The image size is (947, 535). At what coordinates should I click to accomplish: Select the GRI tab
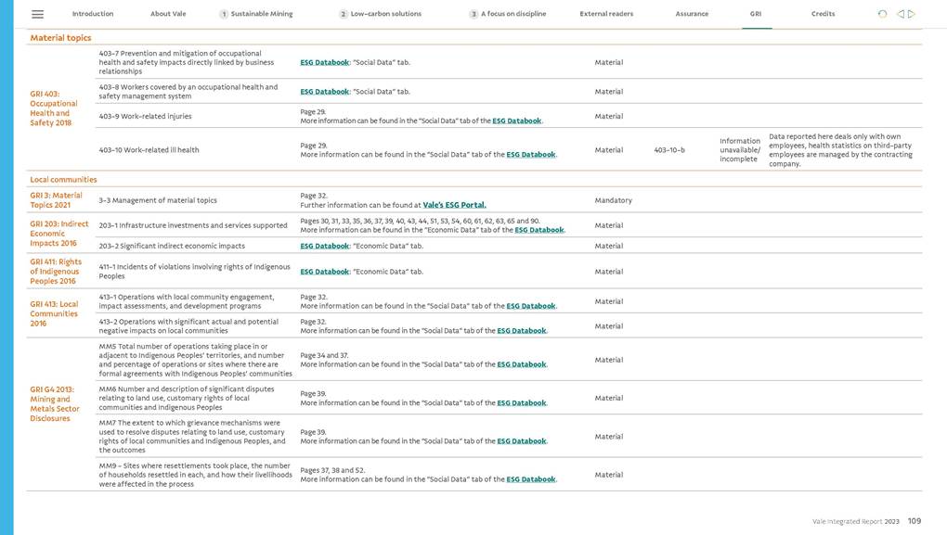click(756, 14)
